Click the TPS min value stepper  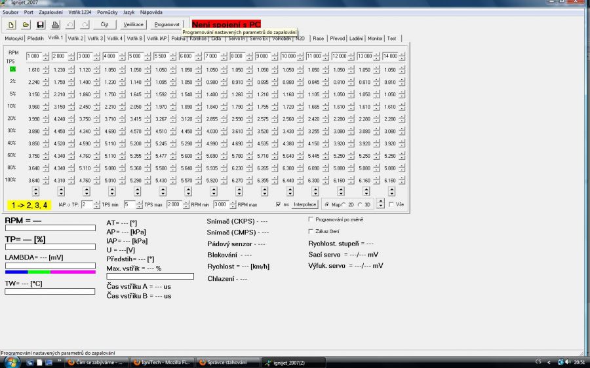tap(96, 204)
